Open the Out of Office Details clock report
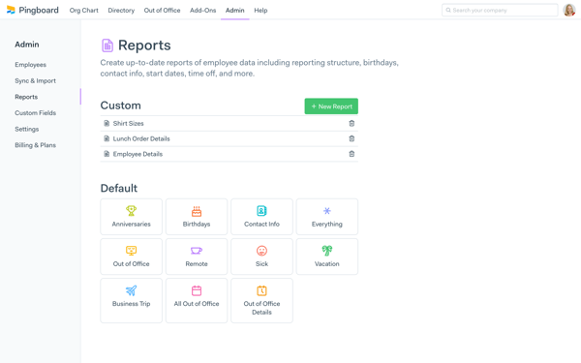Viewport: 581px width, 363px height. 261,300
